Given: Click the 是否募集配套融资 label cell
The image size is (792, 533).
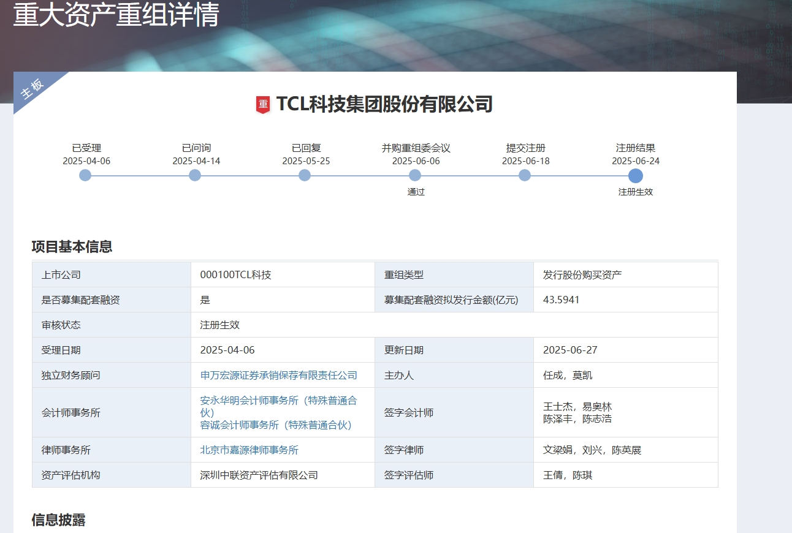Looking at the screenshot, I should point(112,300).
